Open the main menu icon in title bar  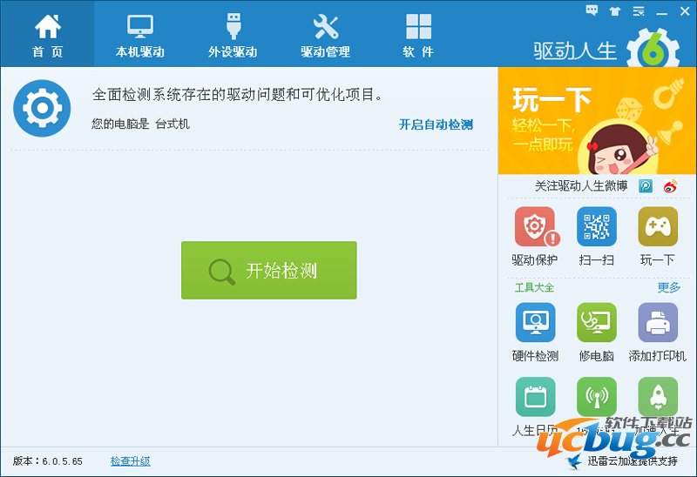639,11
